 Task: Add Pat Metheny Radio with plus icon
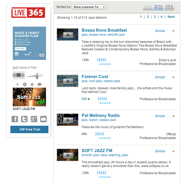173,116
